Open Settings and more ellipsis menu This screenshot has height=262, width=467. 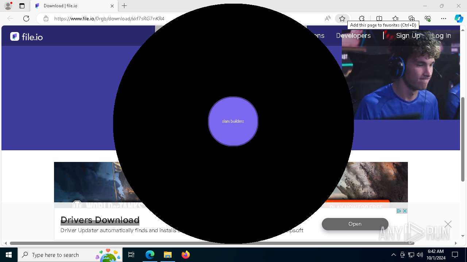click(x=444, y=19)
